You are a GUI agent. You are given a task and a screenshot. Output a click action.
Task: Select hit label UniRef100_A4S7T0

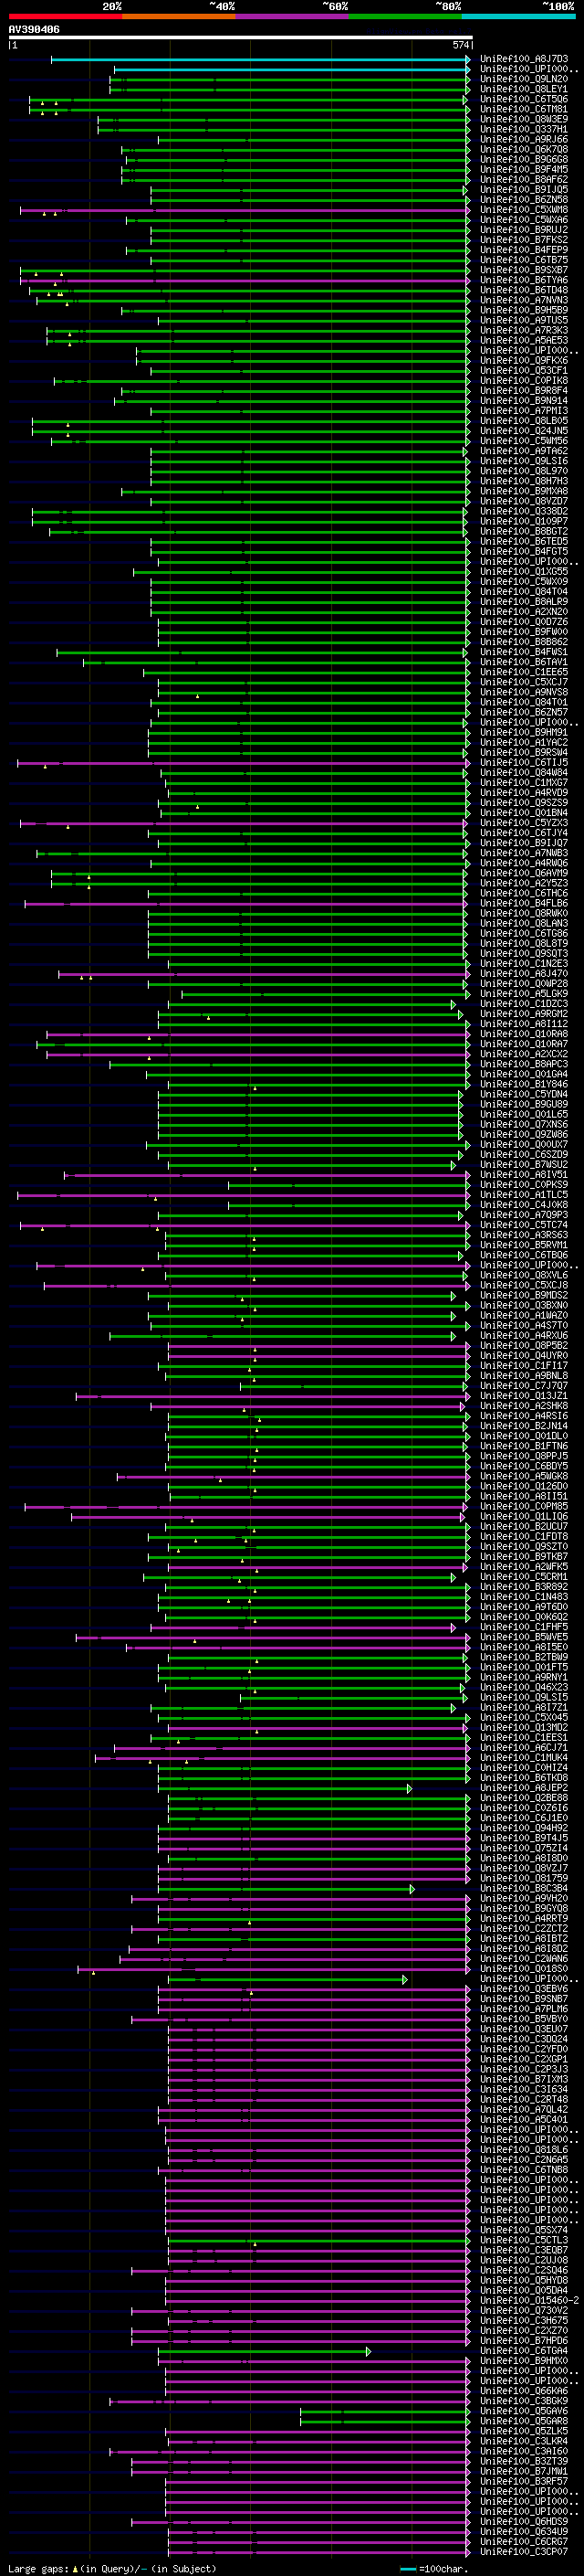[x=524, y=1325]
